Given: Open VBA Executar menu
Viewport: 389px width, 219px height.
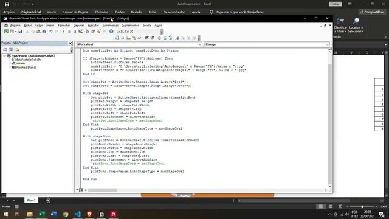Looking at the screenshot, I should (93, 26).
